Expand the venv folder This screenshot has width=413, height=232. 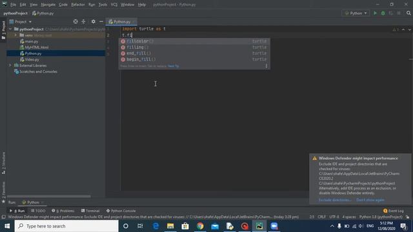point(15,35)
